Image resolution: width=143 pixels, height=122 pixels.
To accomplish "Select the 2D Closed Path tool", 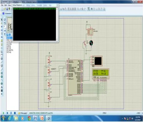I will pos(2,84).
